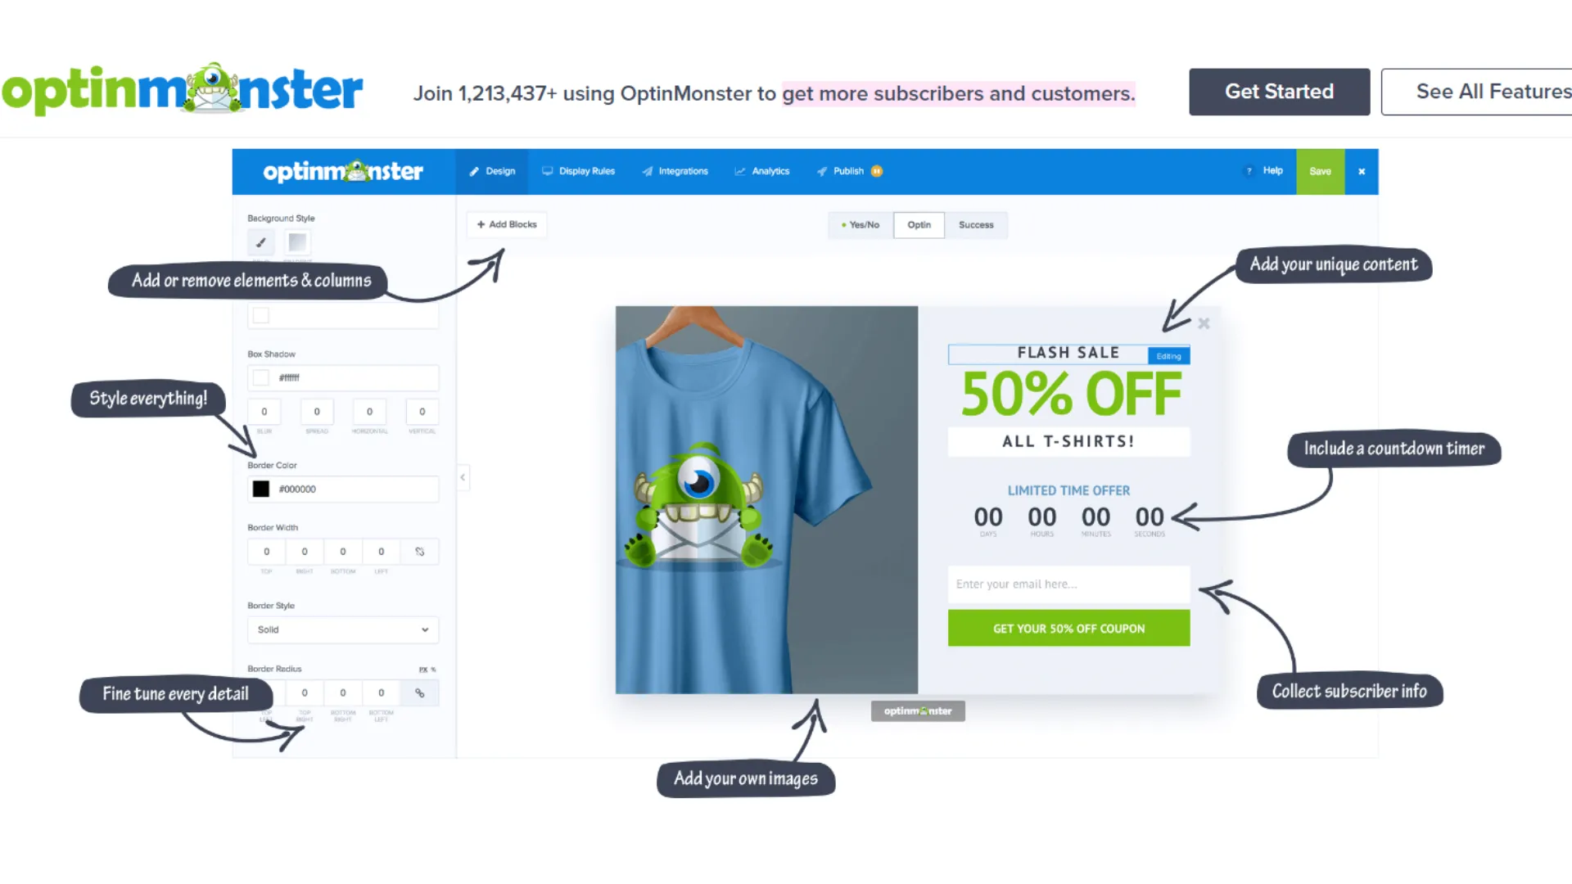The width and height of the screenshot is (1572, 884).
Task: Select the Success view toggle
Action: tap(975, 224)
